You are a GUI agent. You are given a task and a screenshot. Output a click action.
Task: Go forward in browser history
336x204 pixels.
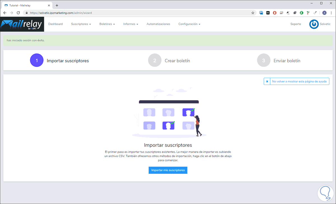point(11,13)
